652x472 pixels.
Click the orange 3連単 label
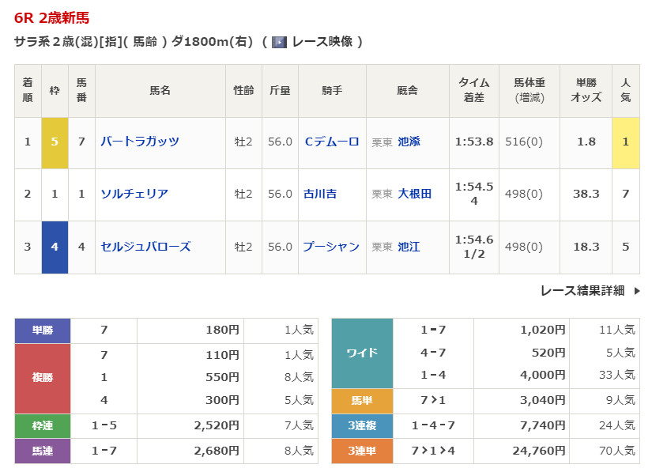[362, 451]
